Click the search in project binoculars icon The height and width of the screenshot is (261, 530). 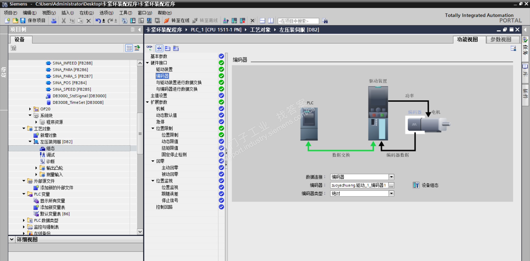(325, 21)
